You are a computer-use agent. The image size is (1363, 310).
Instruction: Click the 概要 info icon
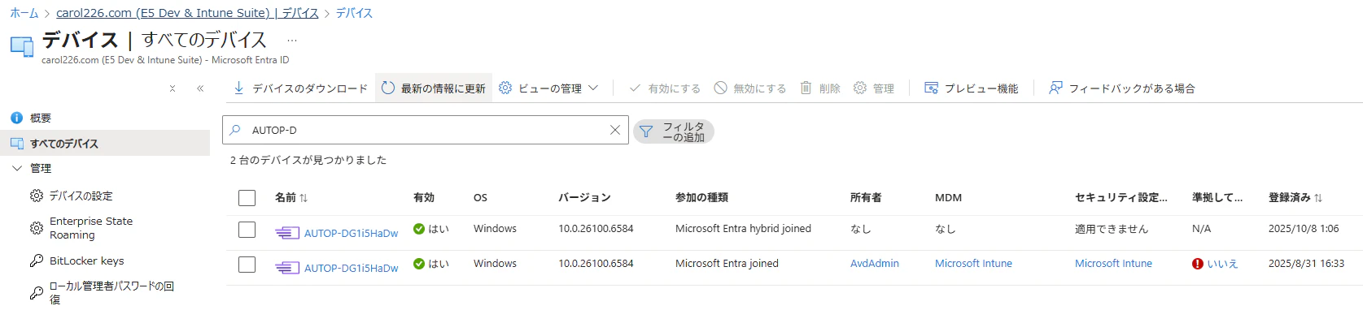click(x=16, y=118)
